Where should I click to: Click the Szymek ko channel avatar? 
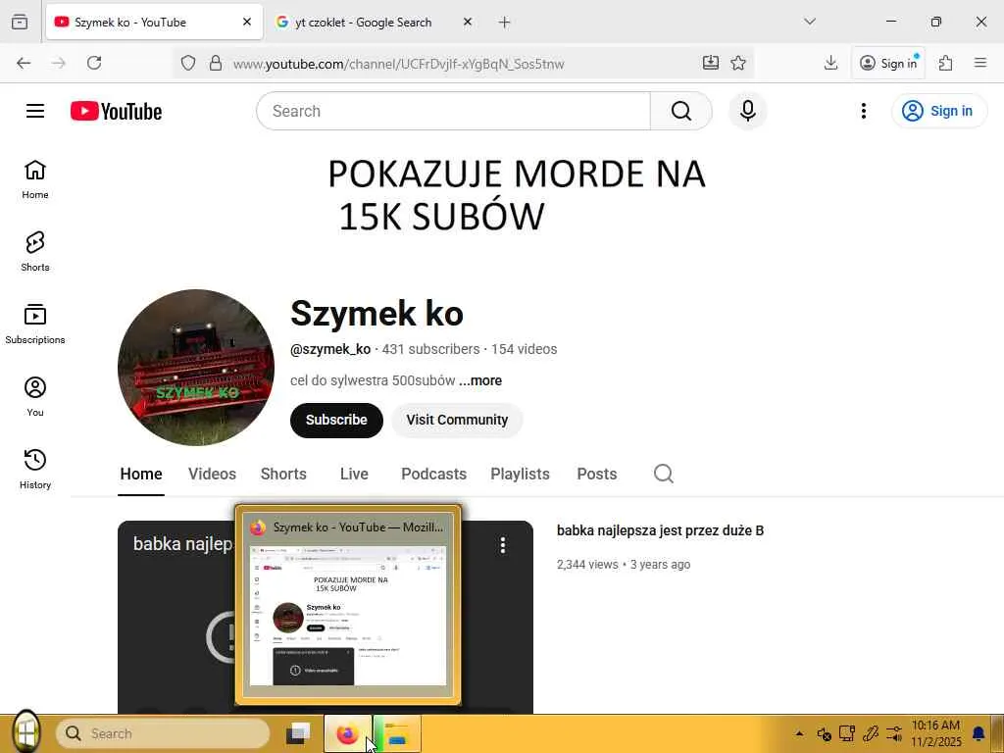pos(196,368)
